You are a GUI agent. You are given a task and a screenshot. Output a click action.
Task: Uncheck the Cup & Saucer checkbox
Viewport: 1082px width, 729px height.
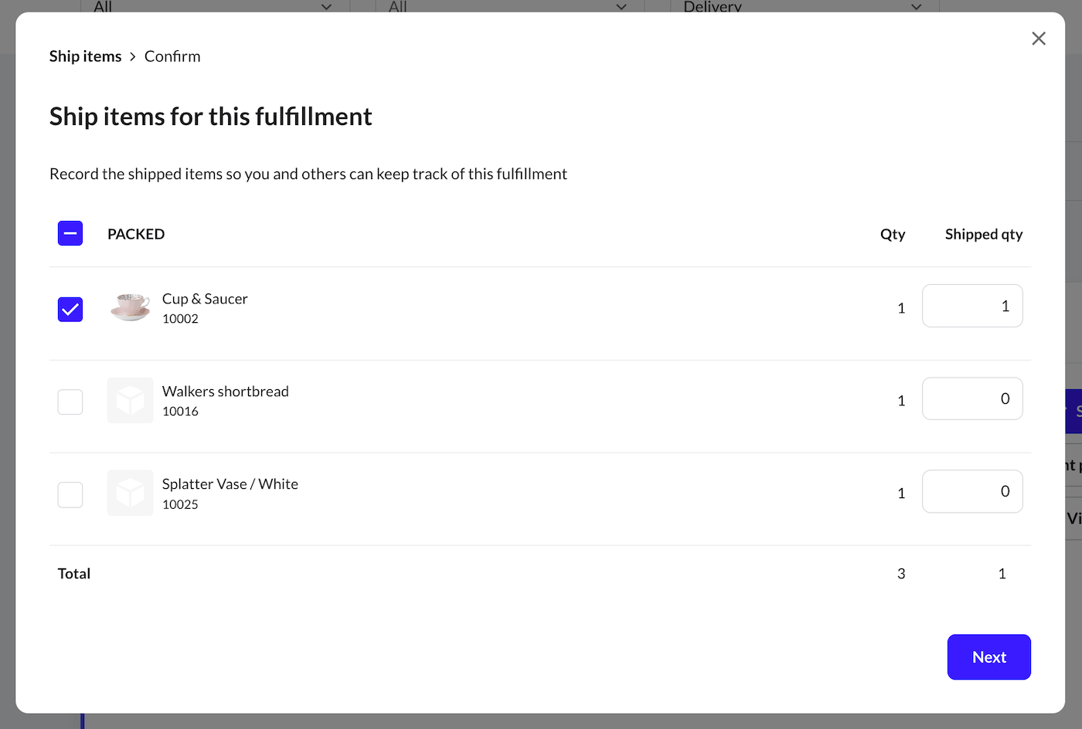click(x=70, y=309)
